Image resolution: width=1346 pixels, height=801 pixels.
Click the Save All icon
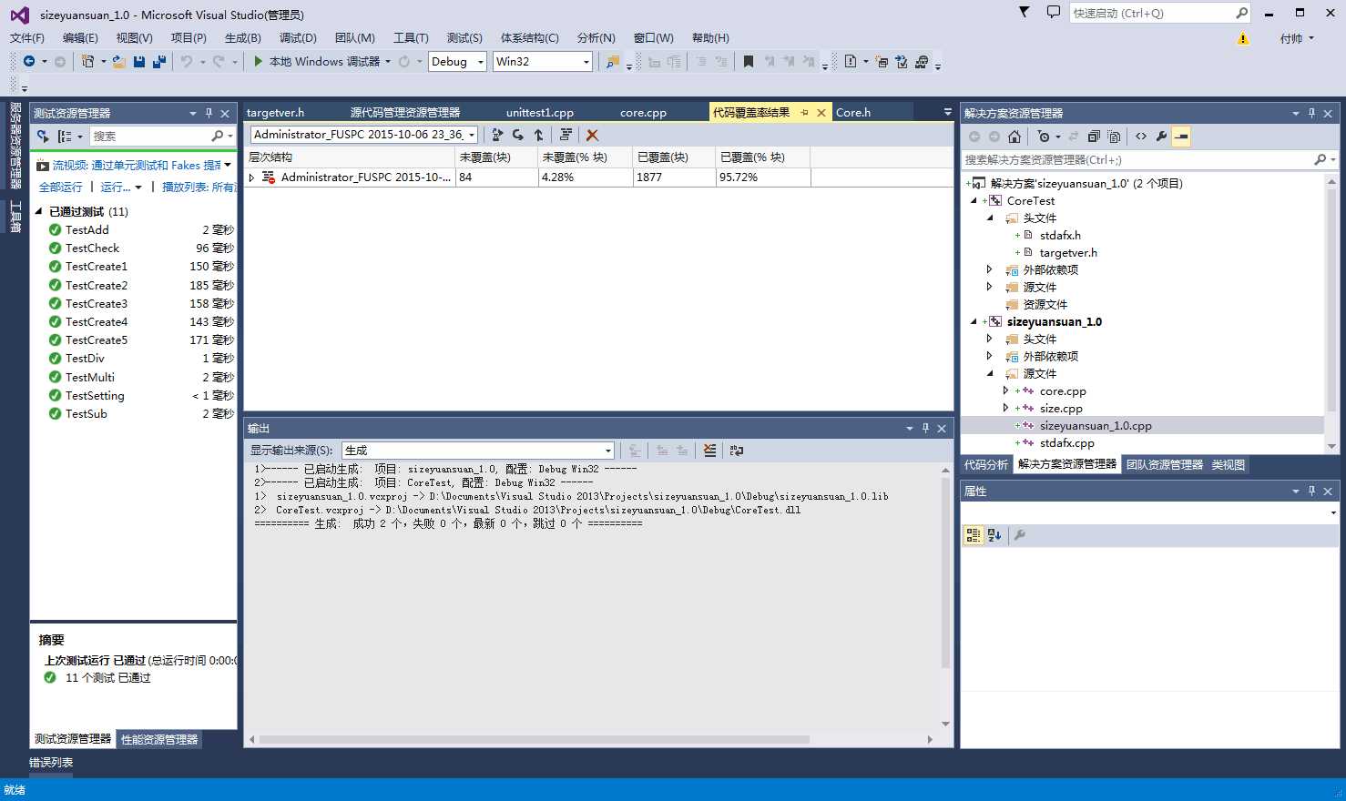tap(159, 61)
